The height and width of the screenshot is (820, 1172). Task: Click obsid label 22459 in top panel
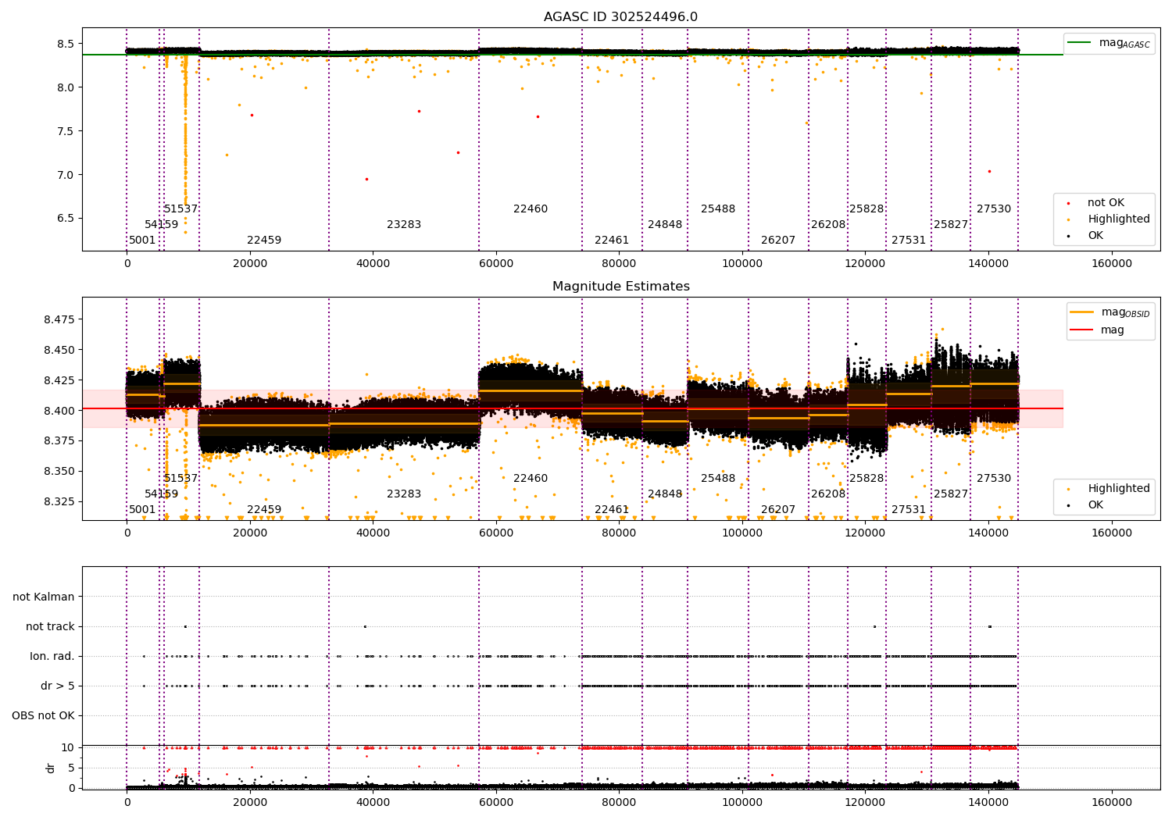coord(264,240)
